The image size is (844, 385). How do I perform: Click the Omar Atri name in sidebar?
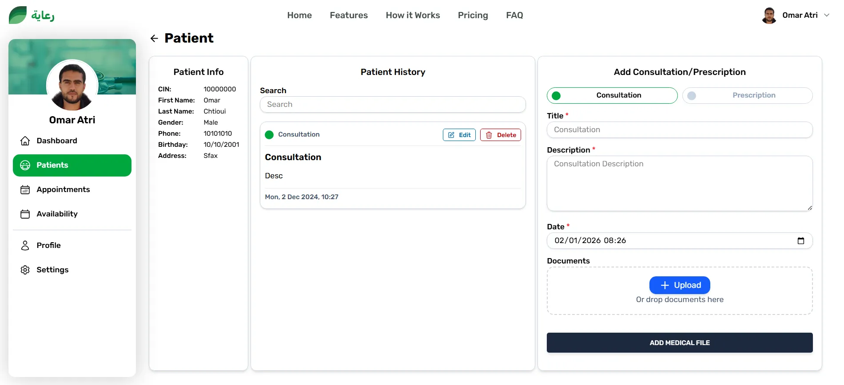(x=72, y=120)
